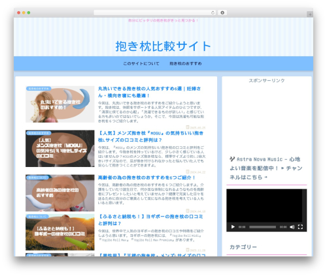The height and width of the screenshot is (276, 327).
Task: Click the calendar icon under the ヨギボー article
Action: (188, 250)
